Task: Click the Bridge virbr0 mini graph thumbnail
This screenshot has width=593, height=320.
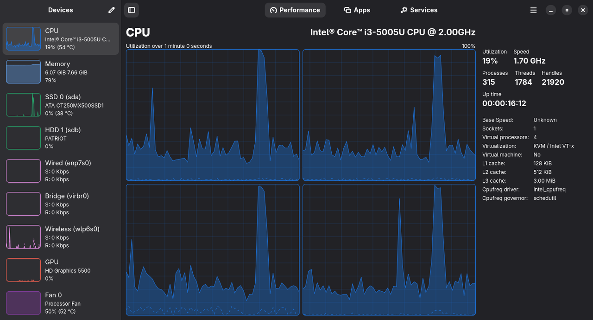Action: coord(23,204)
